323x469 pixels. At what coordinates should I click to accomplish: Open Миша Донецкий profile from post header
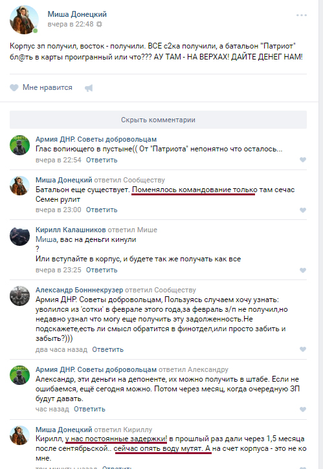(77, 14)
